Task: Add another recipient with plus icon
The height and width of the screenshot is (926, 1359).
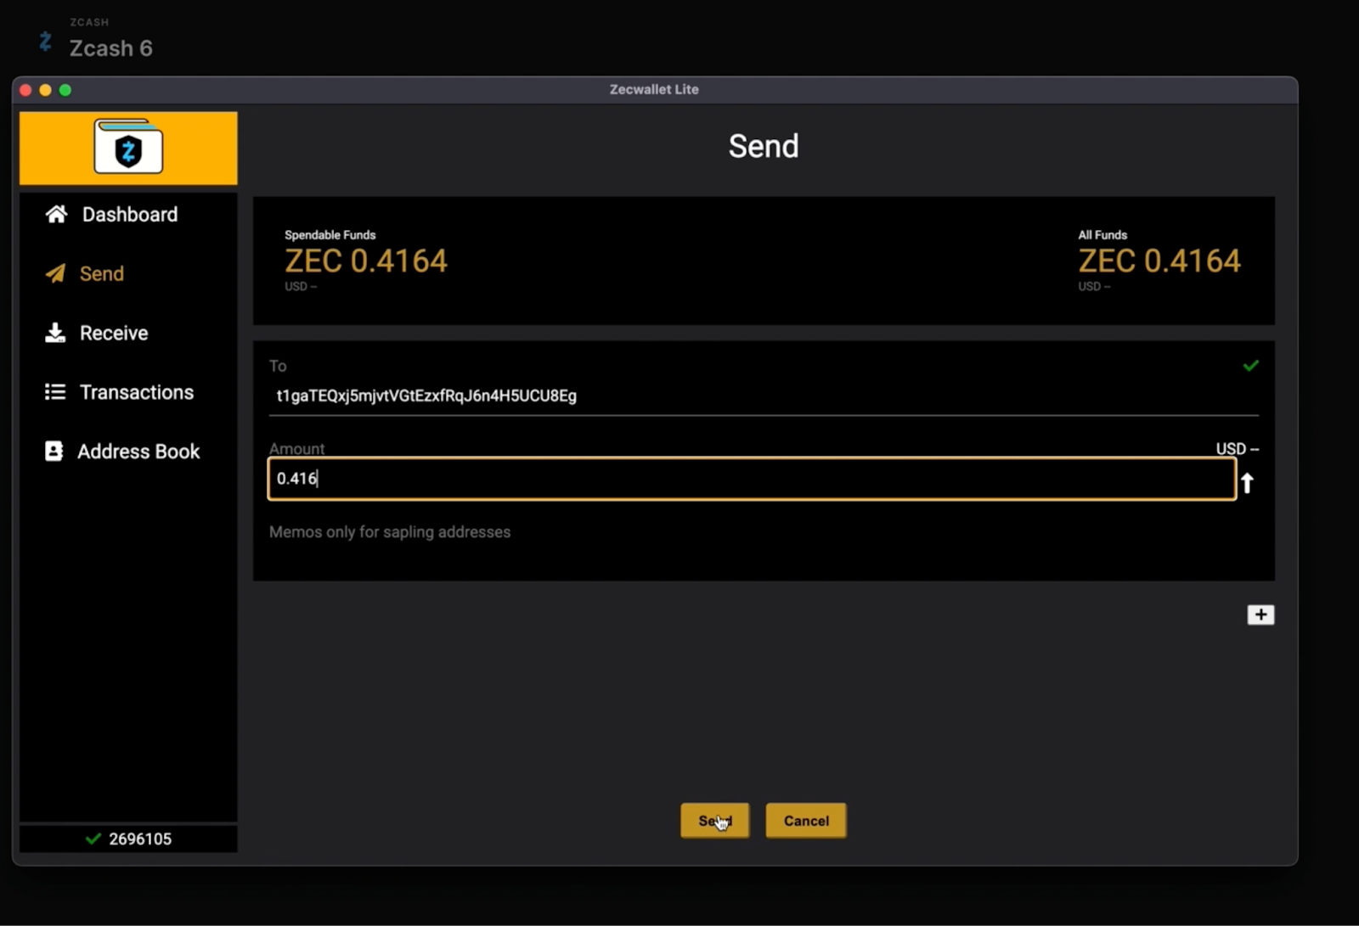Action: 1260,615
